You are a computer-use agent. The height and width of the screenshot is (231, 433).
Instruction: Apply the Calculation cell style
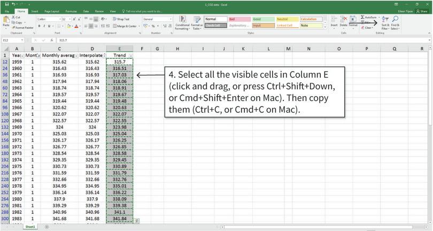point(311,19)
